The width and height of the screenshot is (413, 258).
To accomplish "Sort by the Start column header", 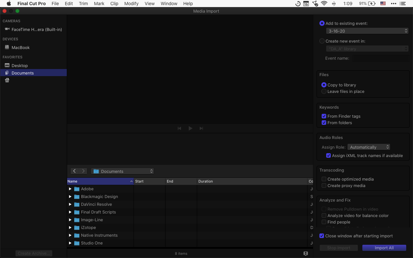I will click(x=150, y=181).
